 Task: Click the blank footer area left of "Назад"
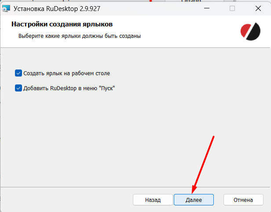[66, 200]
